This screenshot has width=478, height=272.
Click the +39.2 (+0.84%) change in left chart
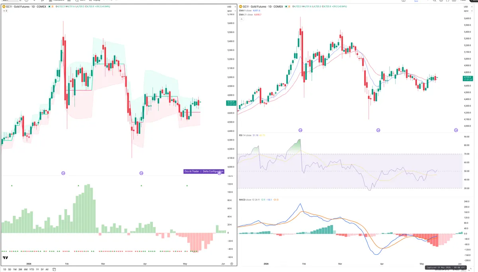click(102, 7)
